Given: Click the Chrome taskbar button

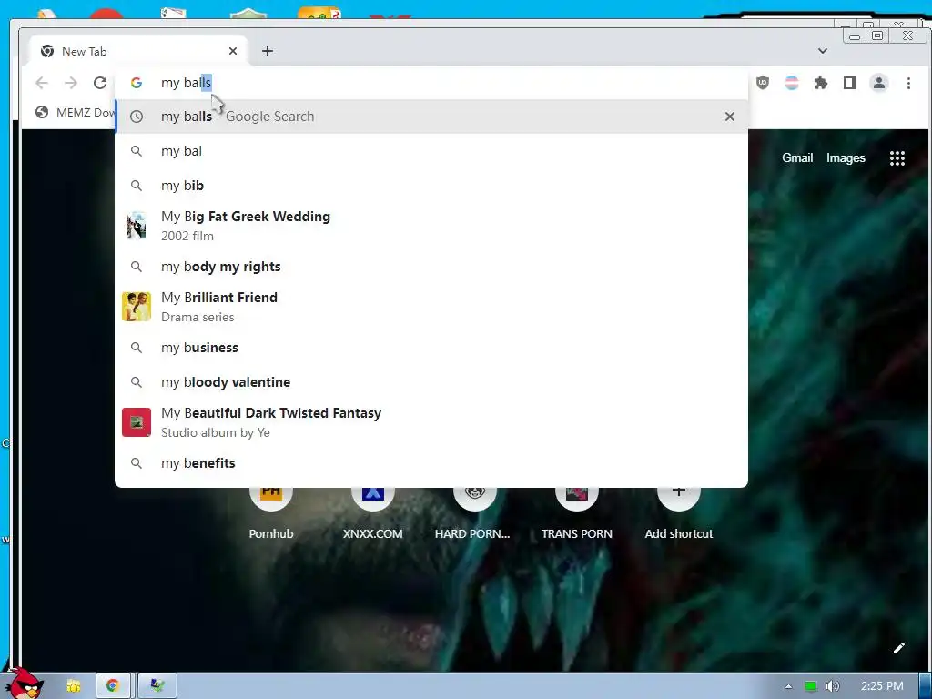Looking at the screenshot, I should [113, 686].
